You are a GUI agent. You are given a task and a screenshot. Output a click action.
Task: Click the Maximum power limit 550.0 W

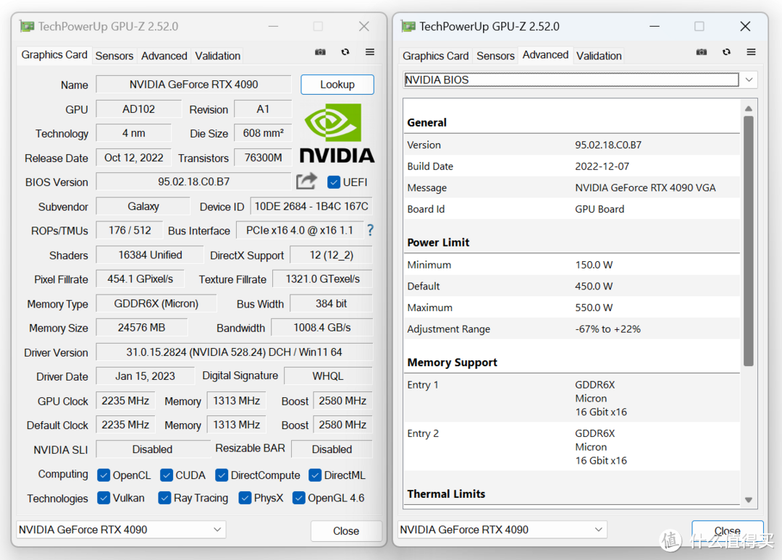click(594, 307)
